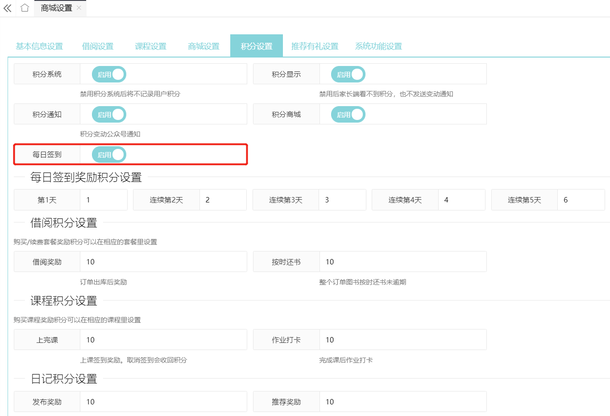
Task: Click hint text 整个订单图书按时还书未逾期
Action: tap(363, 282)
